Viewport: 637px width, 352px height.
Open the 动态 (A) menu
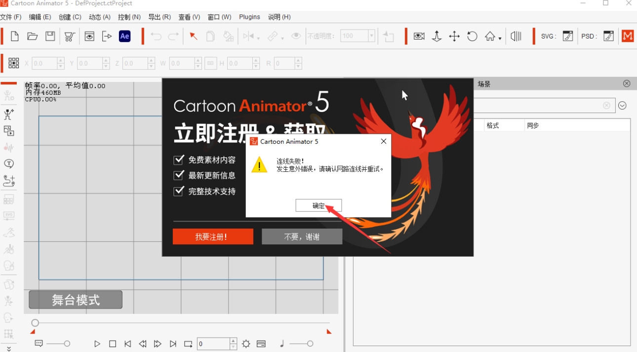coord(100,17)
